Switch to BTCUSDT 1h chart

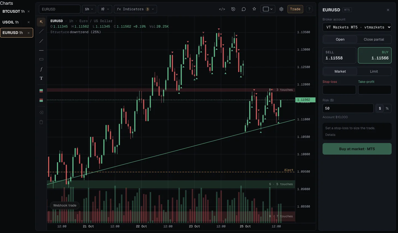click(14, 11)
